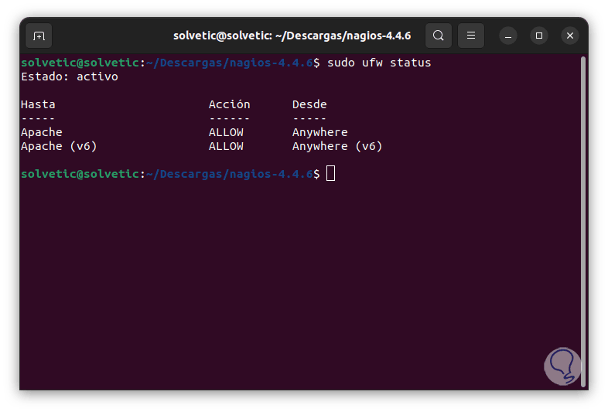Click the search magnifier icon
This screenshot has width=608, height=412.
click(x=439, y=36)
